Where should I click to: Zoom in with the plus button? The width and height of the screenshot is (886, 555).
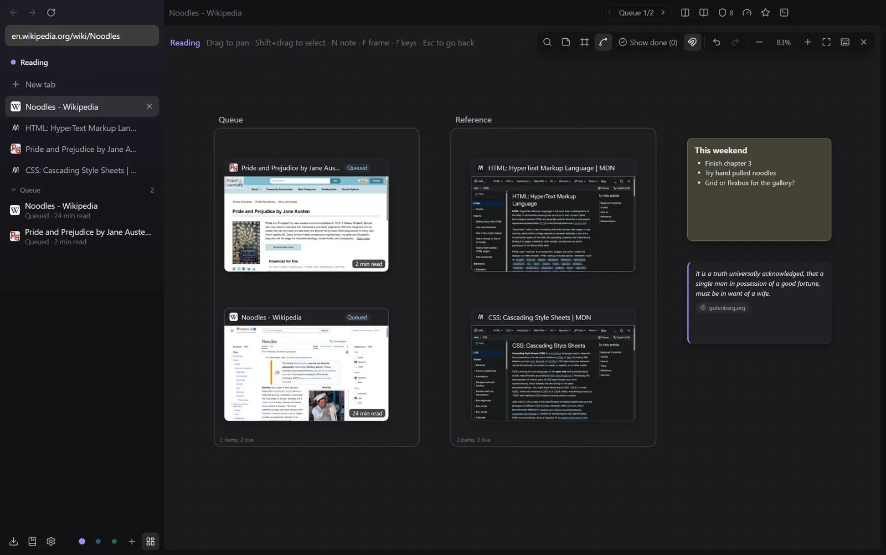coord(808,42)
